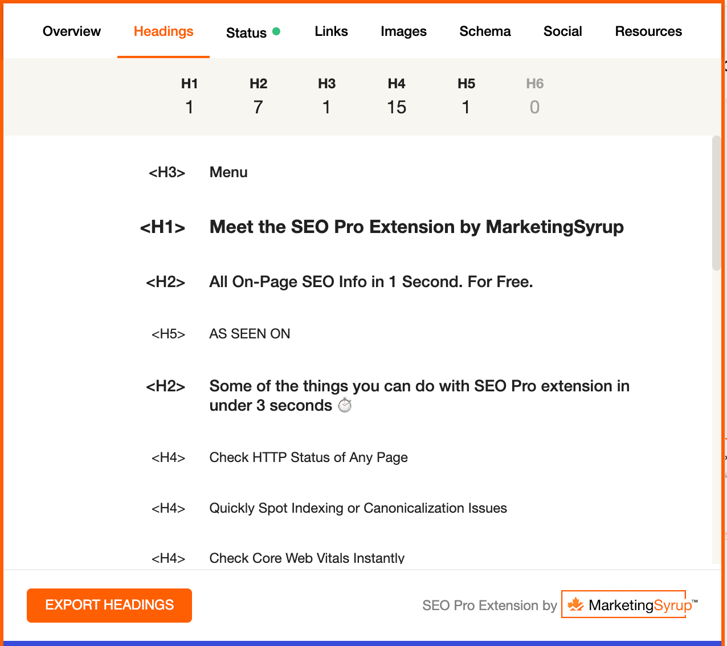
Task: Open the Resources tab
Action: click(648, 31)
